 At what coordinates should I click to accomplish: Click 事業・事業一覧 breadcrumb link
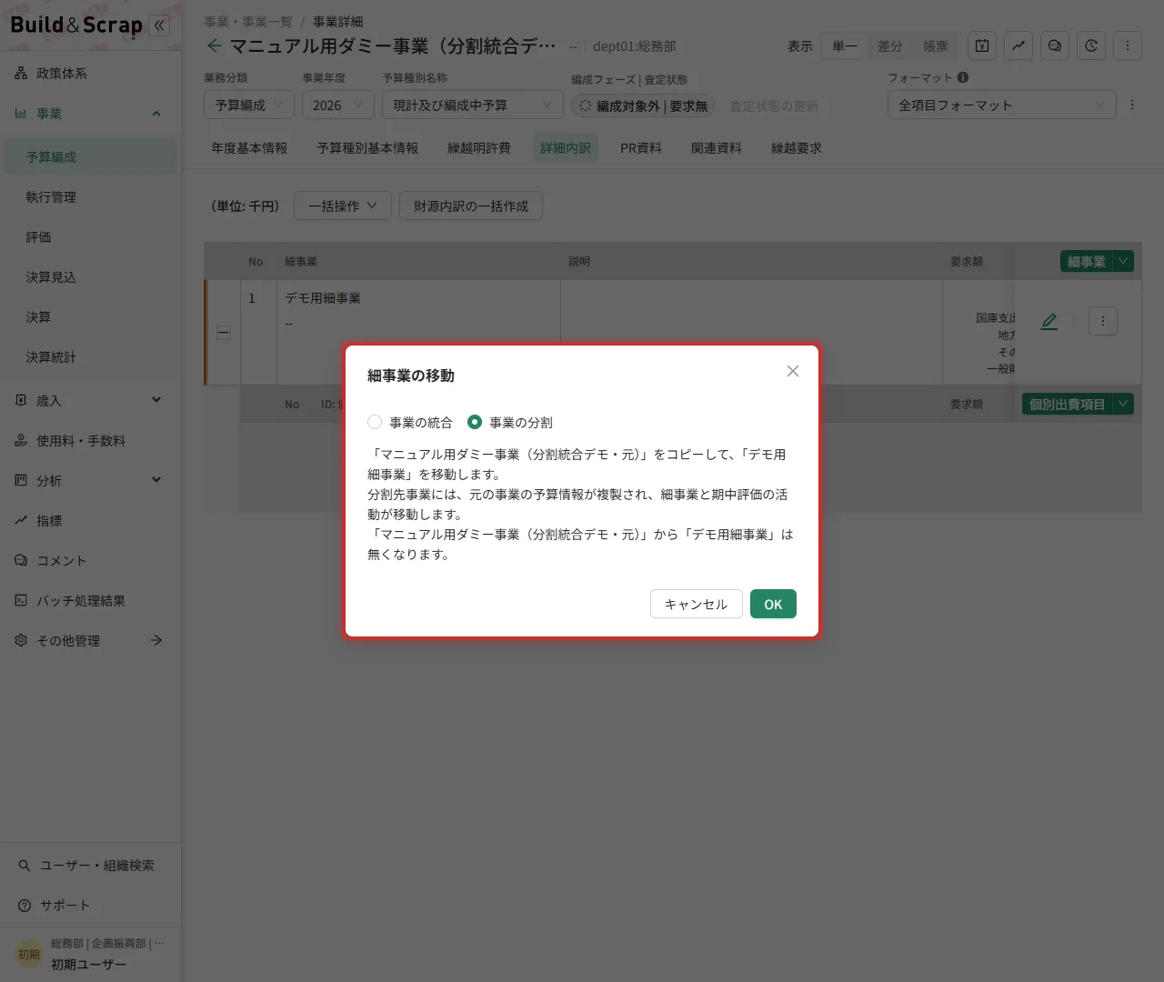pos(248,21)
